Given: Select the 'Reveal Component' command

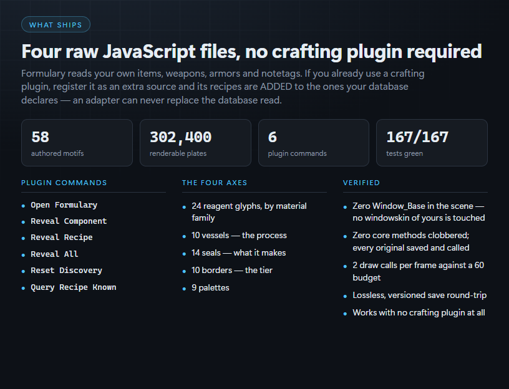Looking at the screenshot, I should 69,221.
